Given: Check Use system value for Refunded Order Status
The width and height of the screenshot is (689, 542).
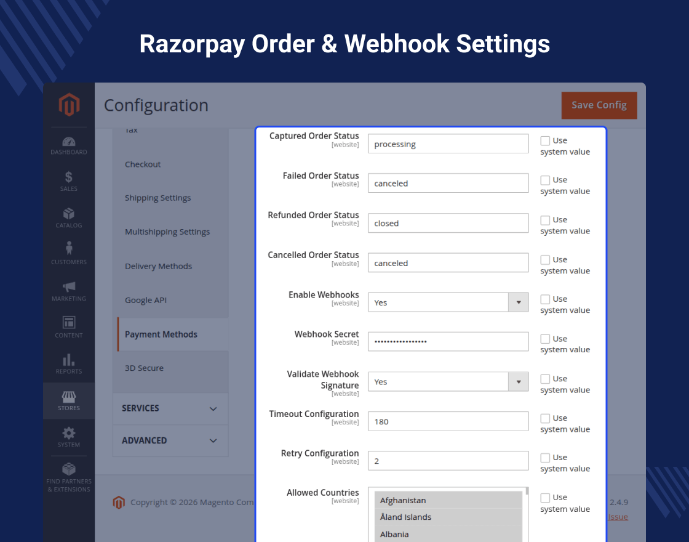Looking at the screenshot, I should click(545, 220).
